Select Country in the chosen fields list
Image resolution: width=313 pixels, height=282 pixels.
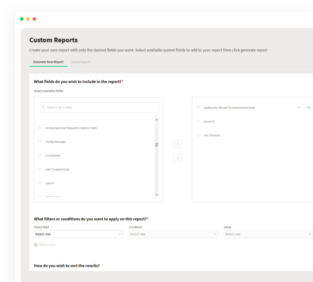pos(209,121)
